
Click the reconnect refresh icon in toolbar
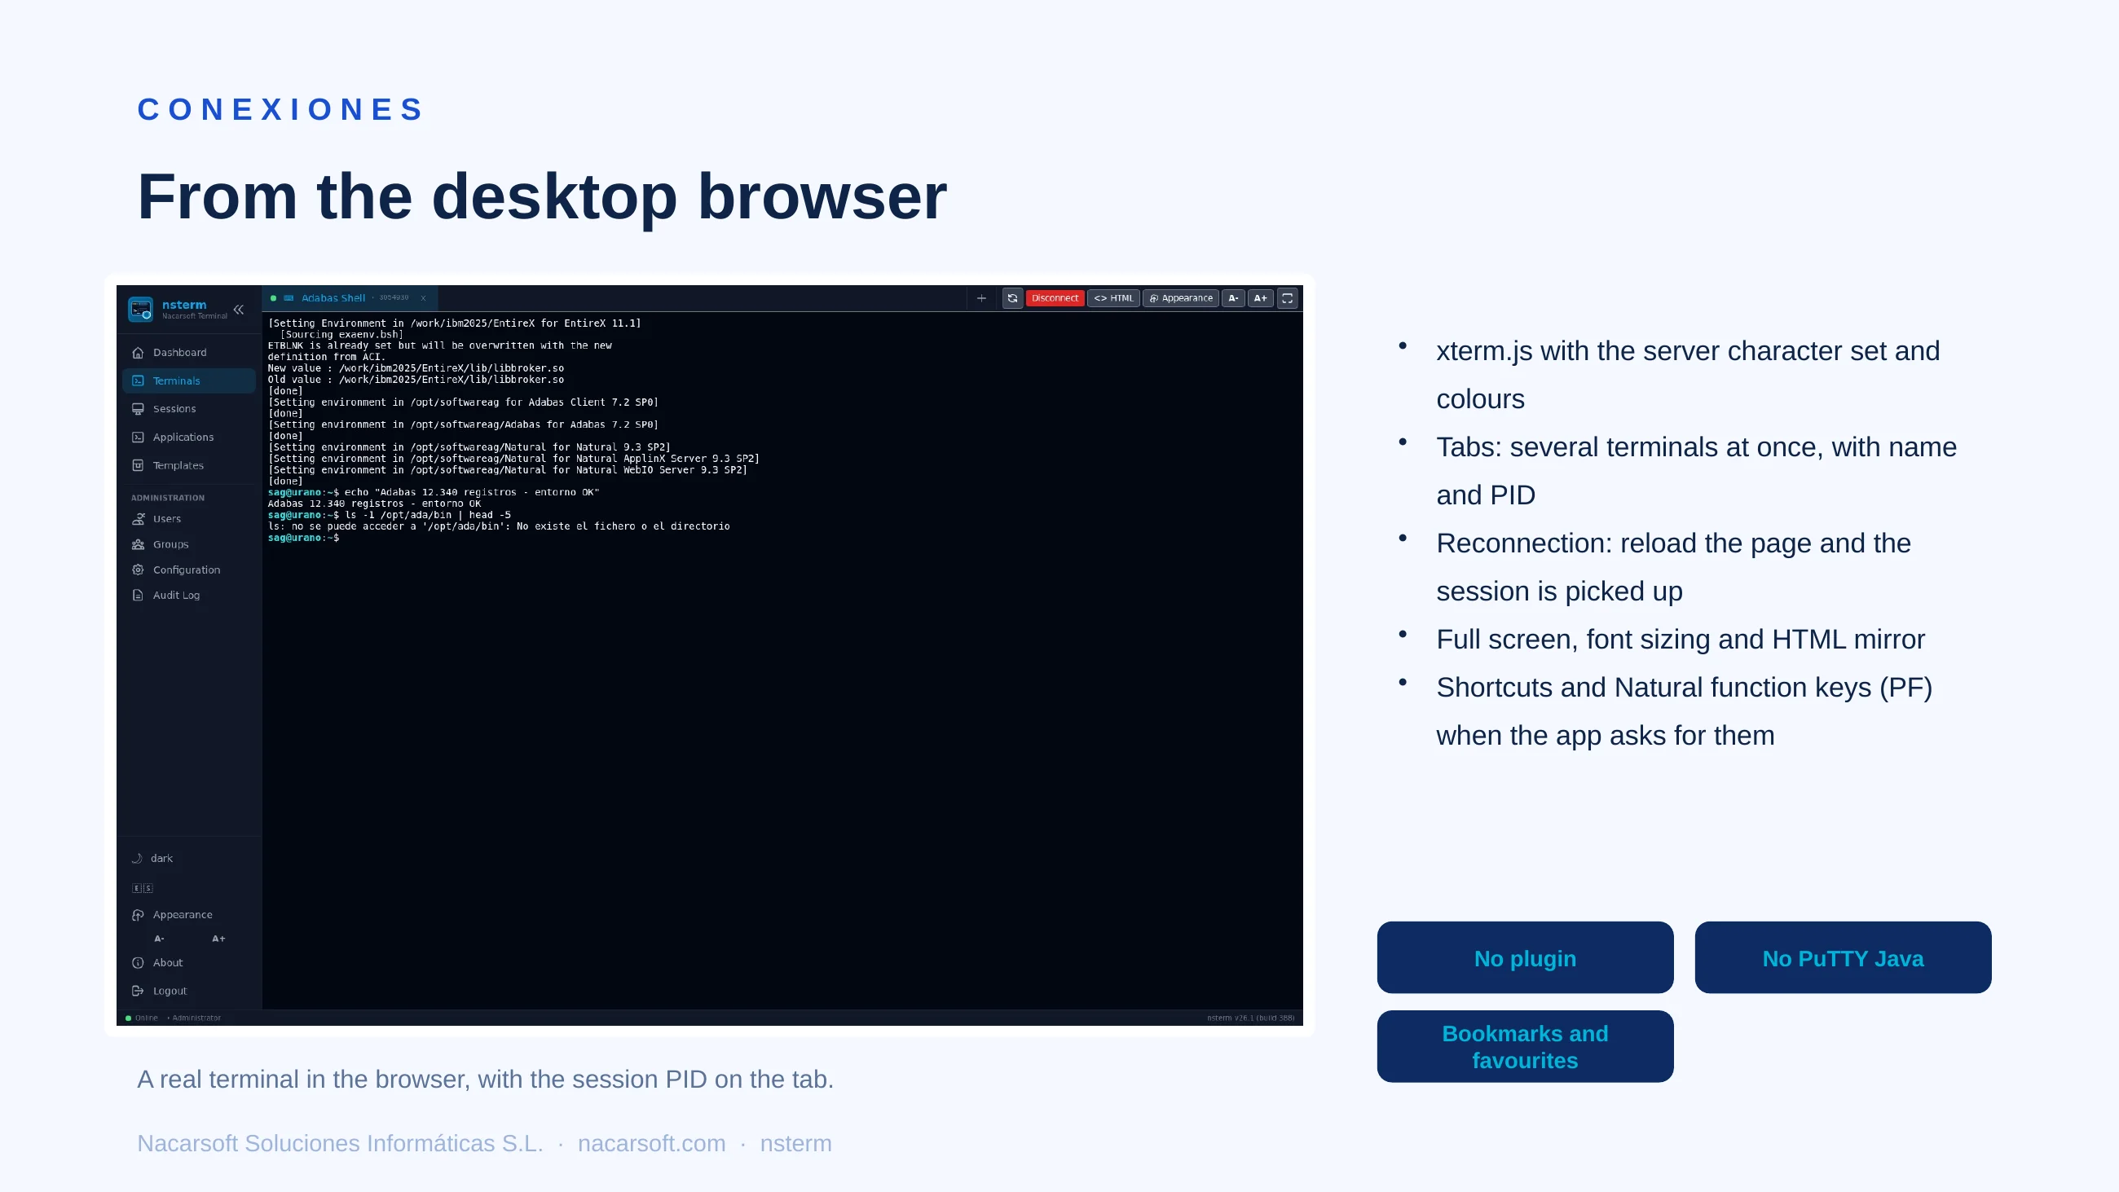tap(1012, 299)
